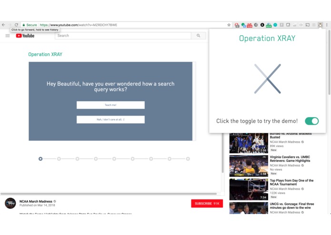Click the 'Teach me!' button
The image size is (331, 235).
[110, 105]
